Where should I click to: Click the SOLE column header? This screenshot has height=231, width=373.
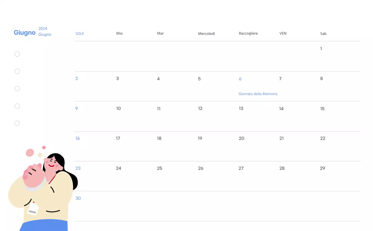(x=80, y=33)
